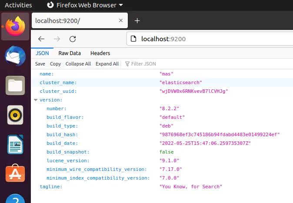Launch Rhythmbox music player from dock
The height and width of the screenshot is (203, 293).
[15, 115]
